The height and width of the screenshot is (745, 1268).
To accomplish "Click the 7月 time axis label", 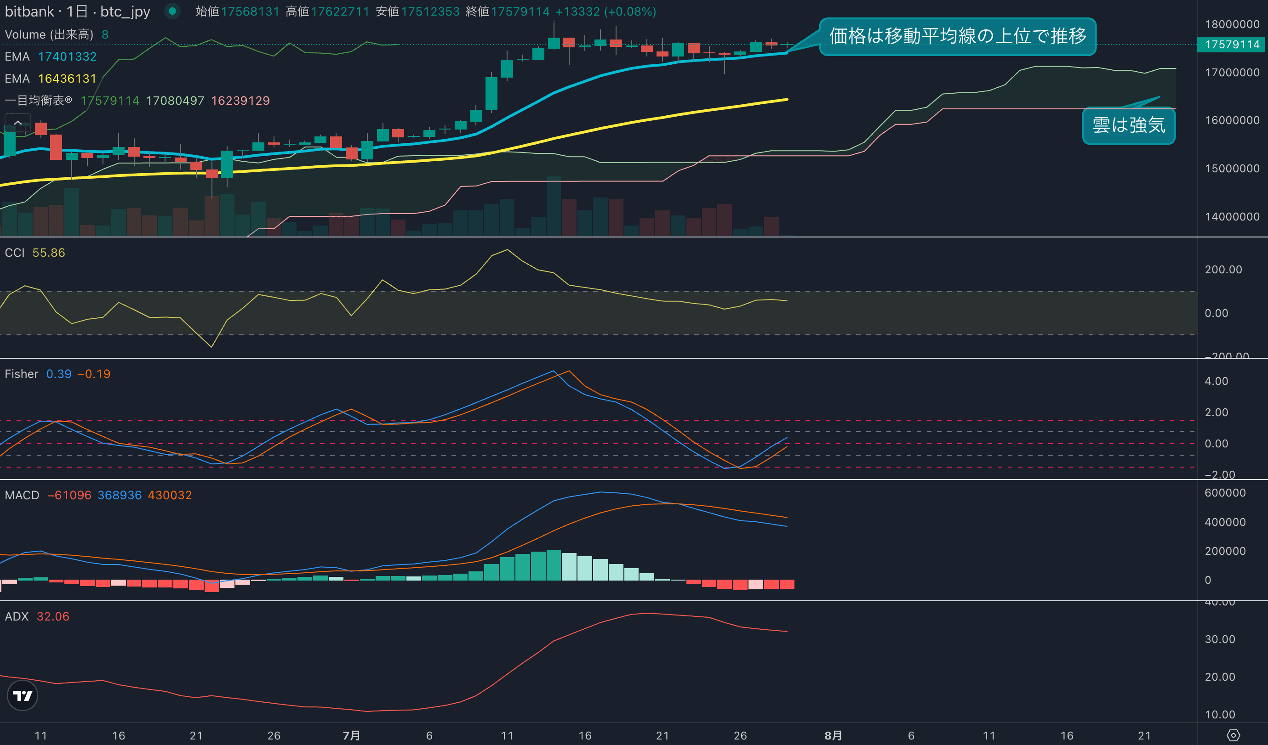I will (x=351, y=735).
